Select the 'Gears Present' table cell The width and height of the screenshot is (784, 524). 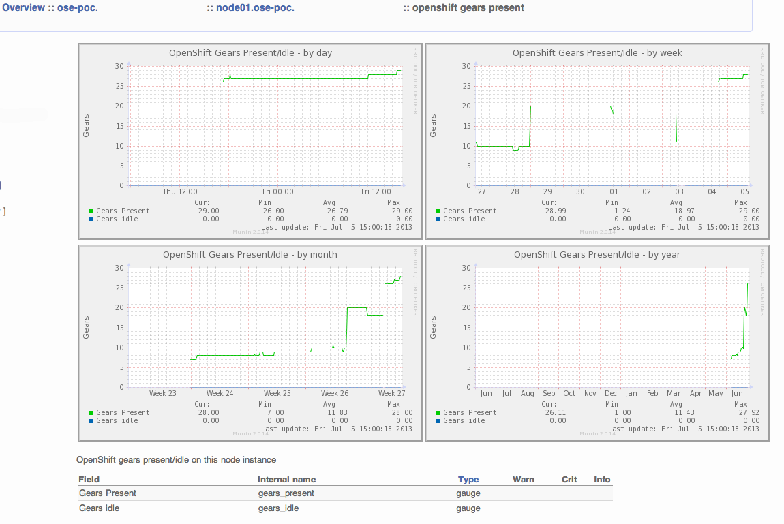coord(108,493)
